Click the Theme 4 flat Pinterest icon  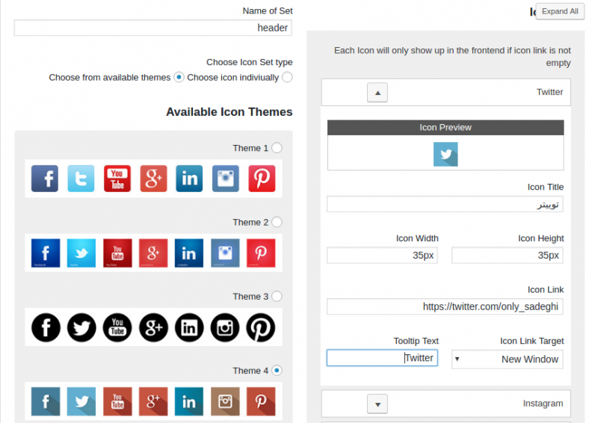pos(261,401)
